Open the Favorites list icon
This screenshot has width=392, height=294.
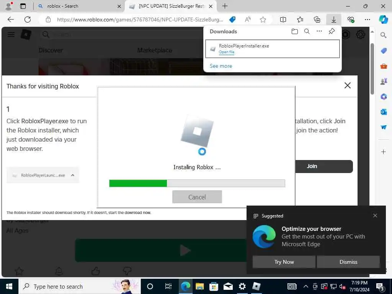point(300,20)
